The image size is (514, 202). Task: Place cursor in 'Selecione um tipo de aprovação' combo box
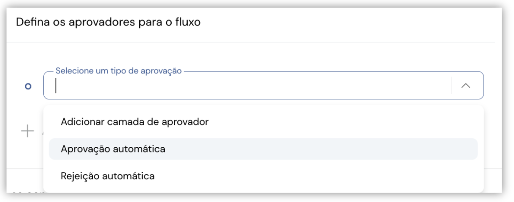point(248,86)
